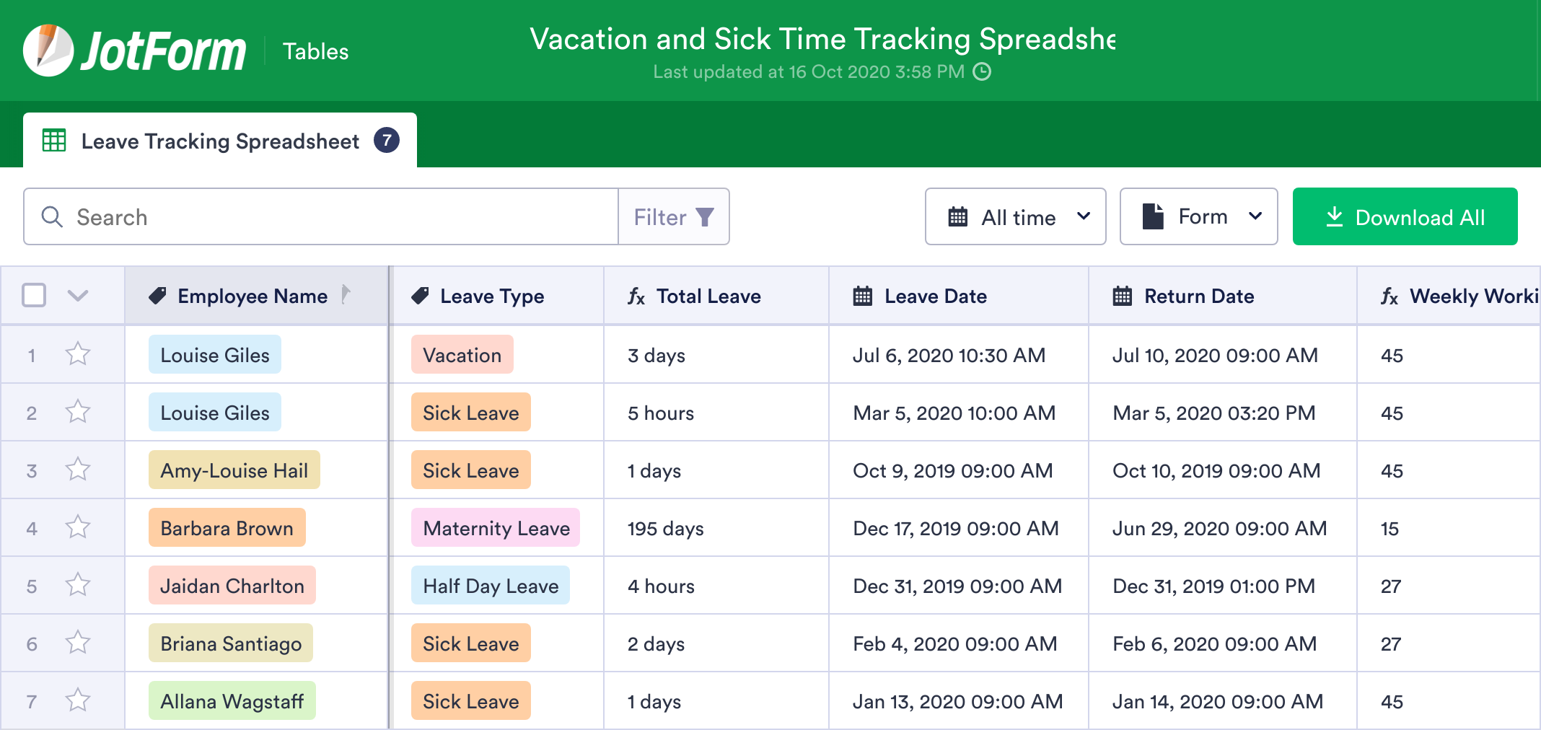This screenshot has width=1541, height=730.
Task: Click the Filter button
Action: click(x=673, y=216)
